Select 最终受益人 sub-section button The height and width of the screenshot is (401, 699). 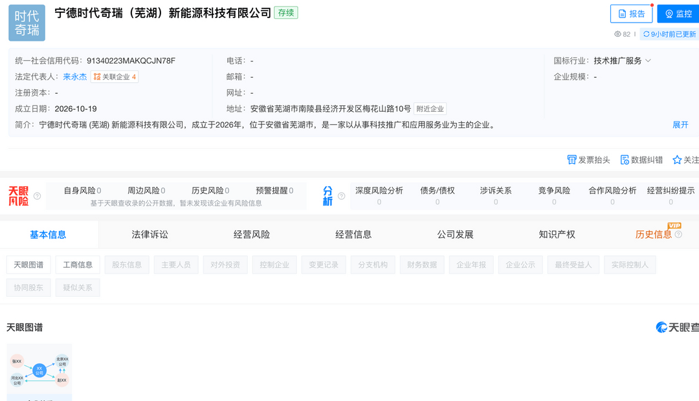coord(573,265)
